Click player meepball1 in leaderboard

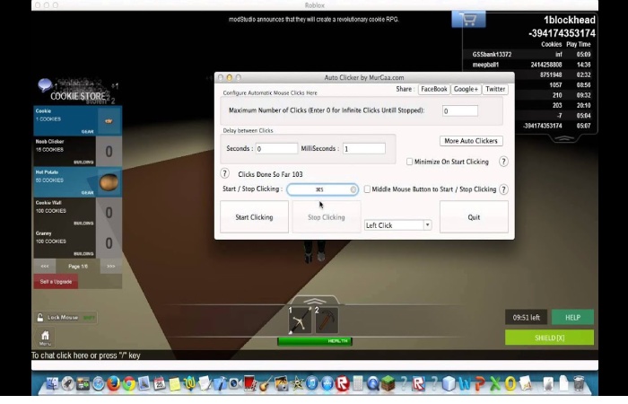[485, 65]
